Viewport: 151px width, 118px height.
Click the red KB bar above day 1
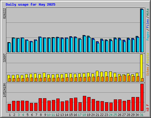coord(9,107)
